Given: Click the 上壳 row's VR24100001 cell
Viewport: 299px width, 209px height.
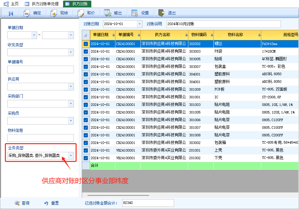Looking at the screenshot, I should [x=128, y=150].
